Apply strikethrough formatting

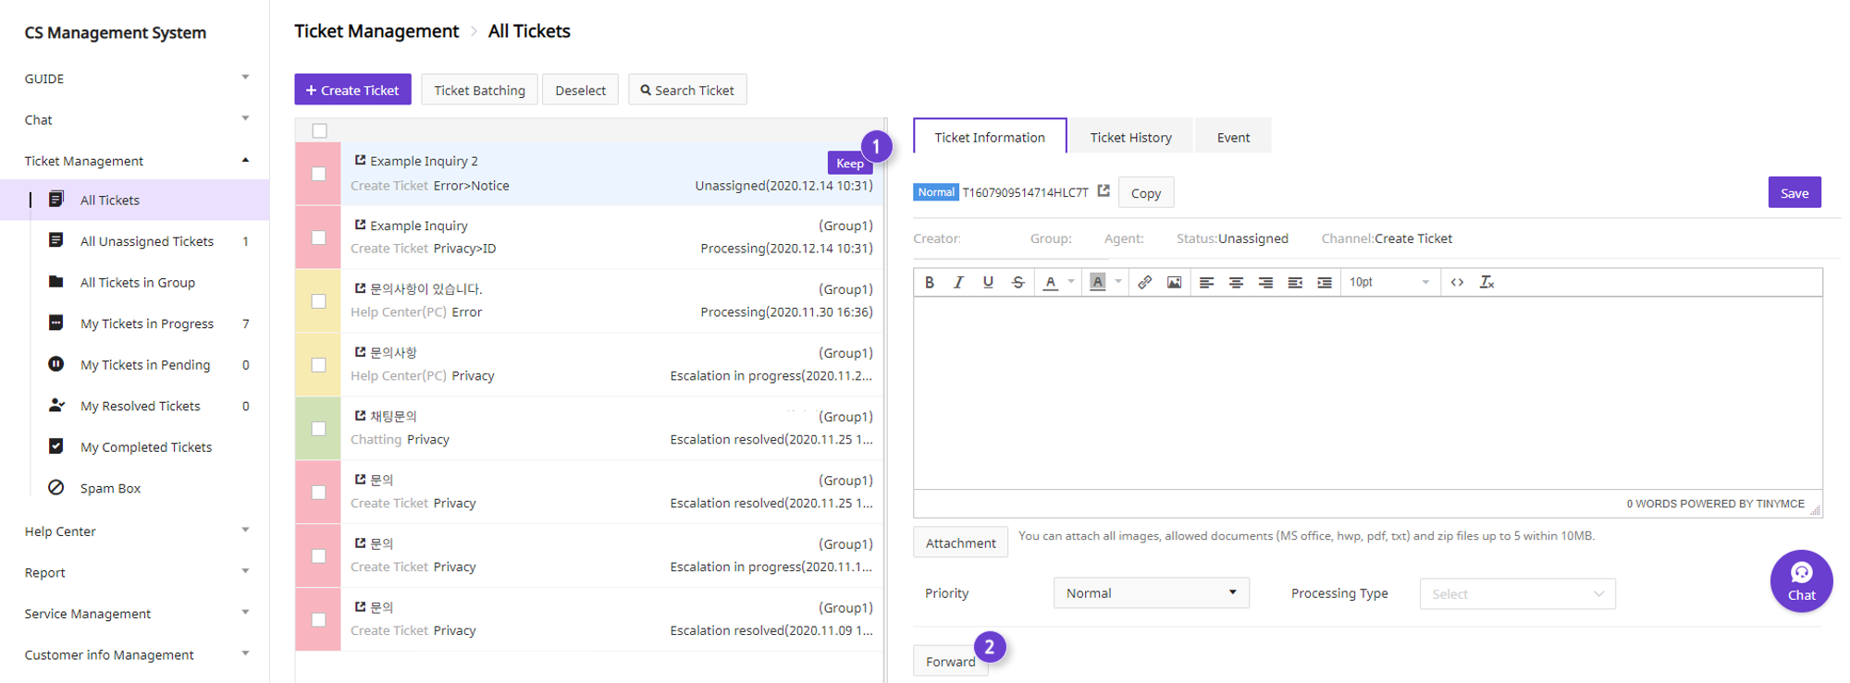pyautogui.click(x=1017, y=282)
